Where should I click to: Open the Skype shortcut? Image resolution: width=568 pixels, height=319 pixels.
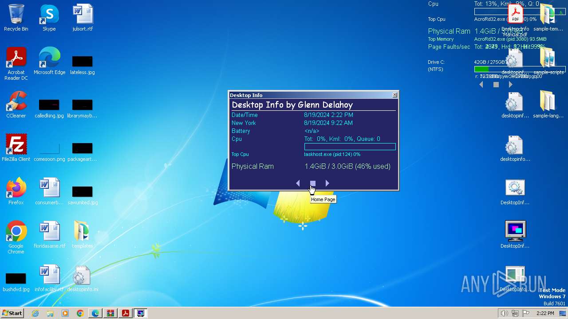[x=49, y=18]
